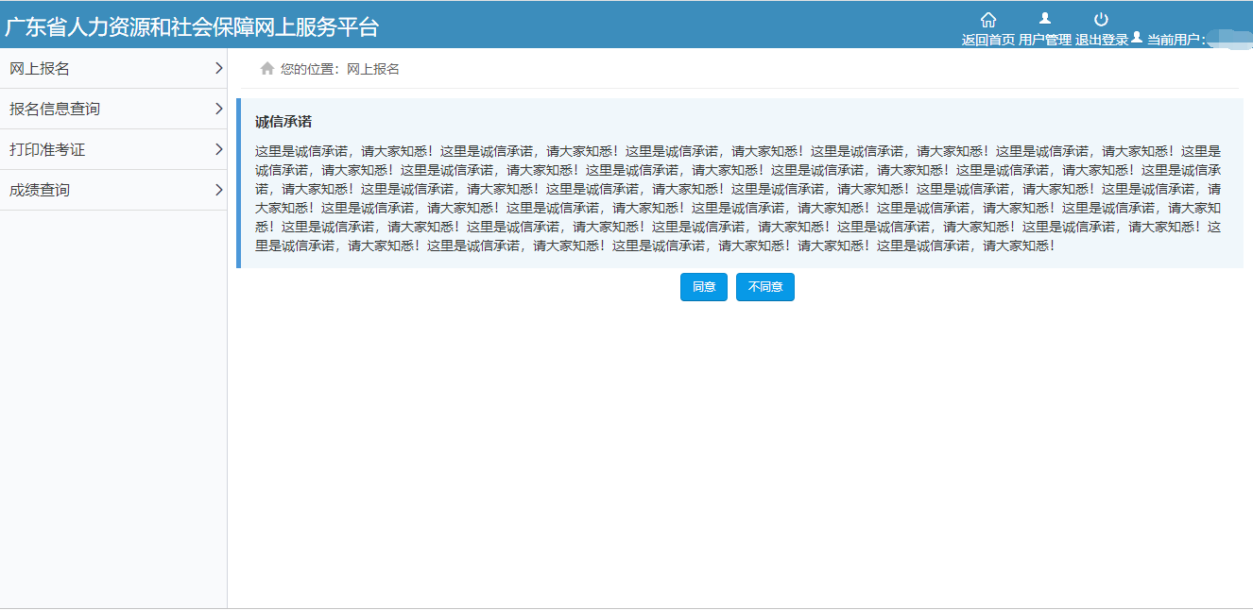Image resolution: width=1253 pixels, height=610 pixels.
Task: Click the 退出登录 link
Action: 1100,39
